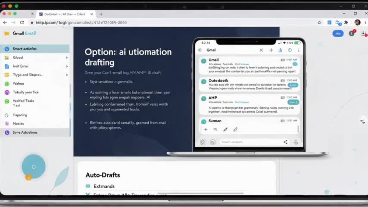
Task: Click X icon in phone header
Action: [261, 50]
